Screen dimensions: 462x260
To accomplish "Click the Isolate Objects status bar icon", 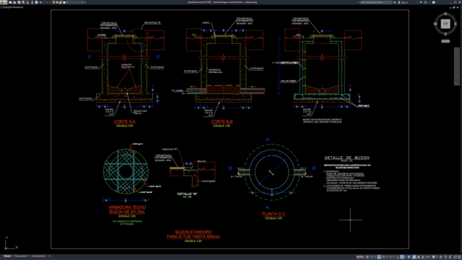I will [x=445, y=257].
